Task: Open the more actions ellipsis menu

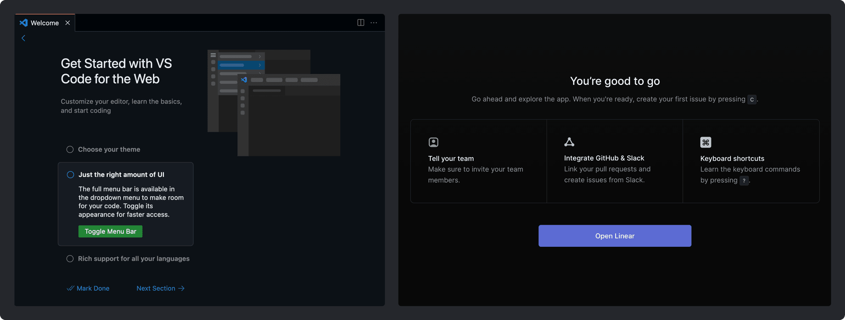Action: point(374,23)
